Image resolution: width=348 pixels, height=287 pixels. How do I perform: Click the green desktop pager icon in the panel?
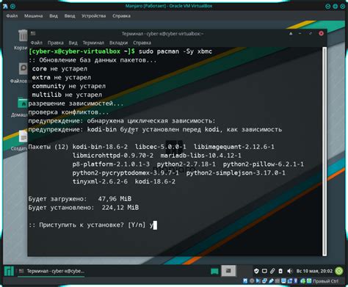pyautogui.click(x=214, y=271)
